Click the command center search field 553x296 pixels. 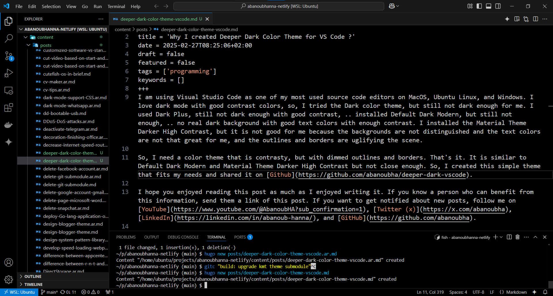[x=279, y=6]
